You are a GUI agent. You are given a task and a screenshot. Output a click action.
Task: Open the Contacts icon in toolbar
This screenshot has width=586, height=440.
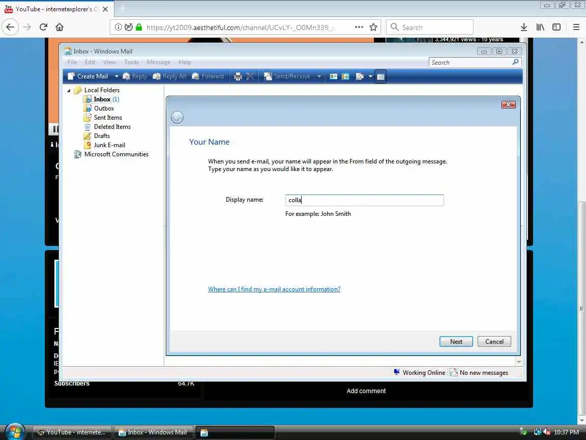(x=333, y=77)
